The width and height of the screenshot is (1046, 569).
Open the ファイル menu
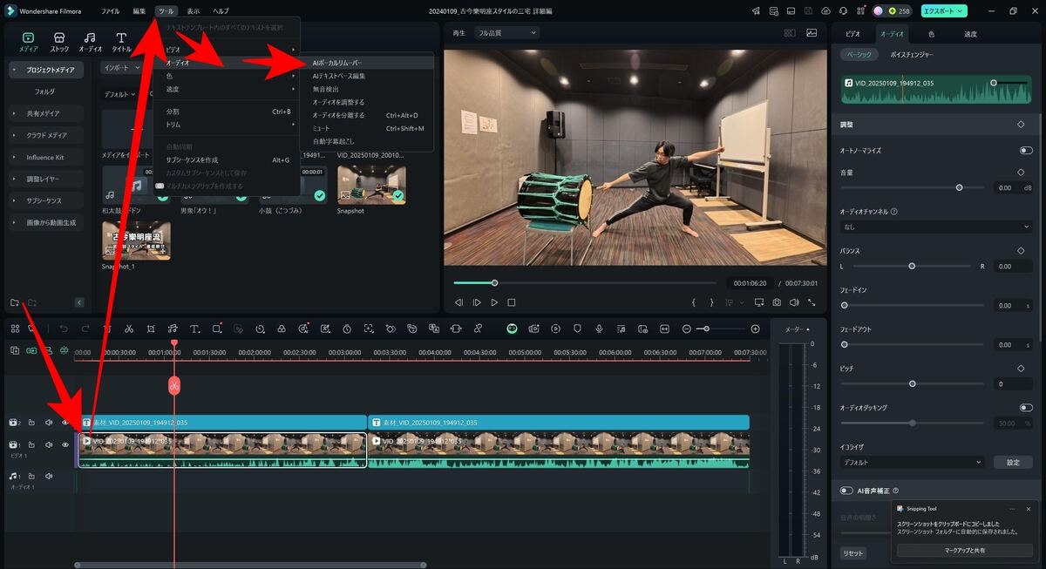click(110, 10)
